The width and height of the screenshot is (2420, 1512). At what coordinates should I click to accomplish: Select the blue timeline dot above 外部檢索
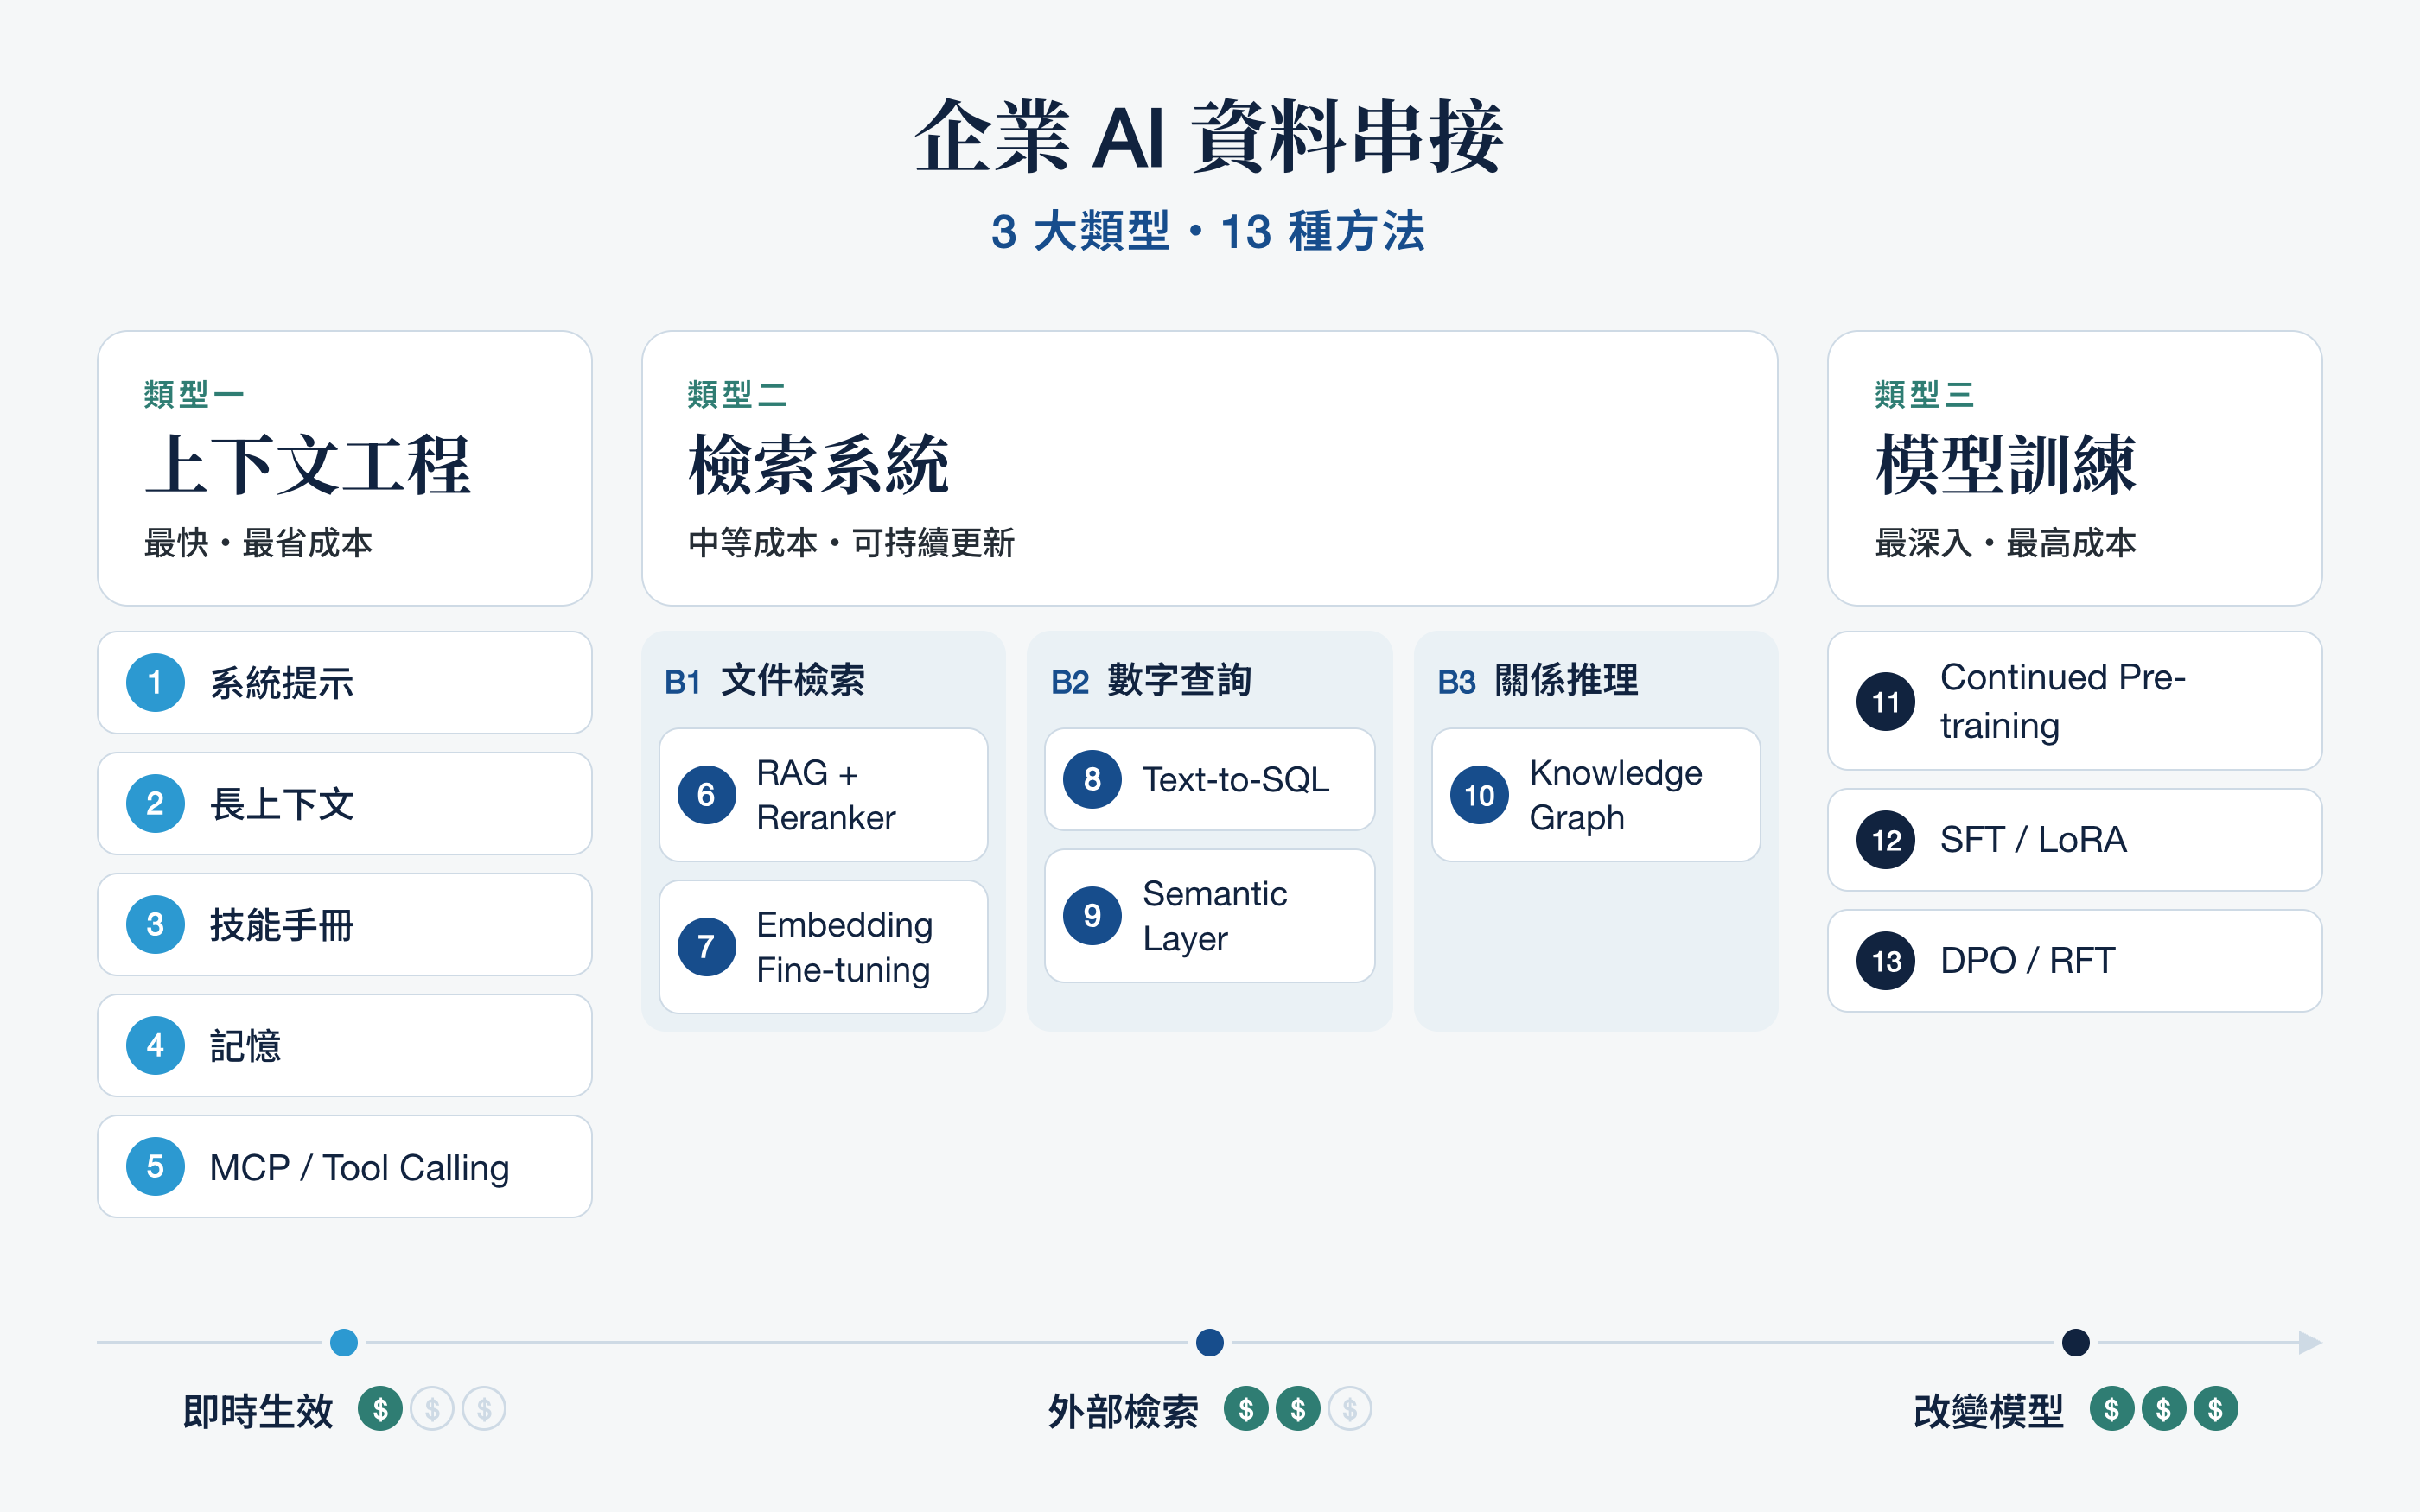click(1210, 1342)
